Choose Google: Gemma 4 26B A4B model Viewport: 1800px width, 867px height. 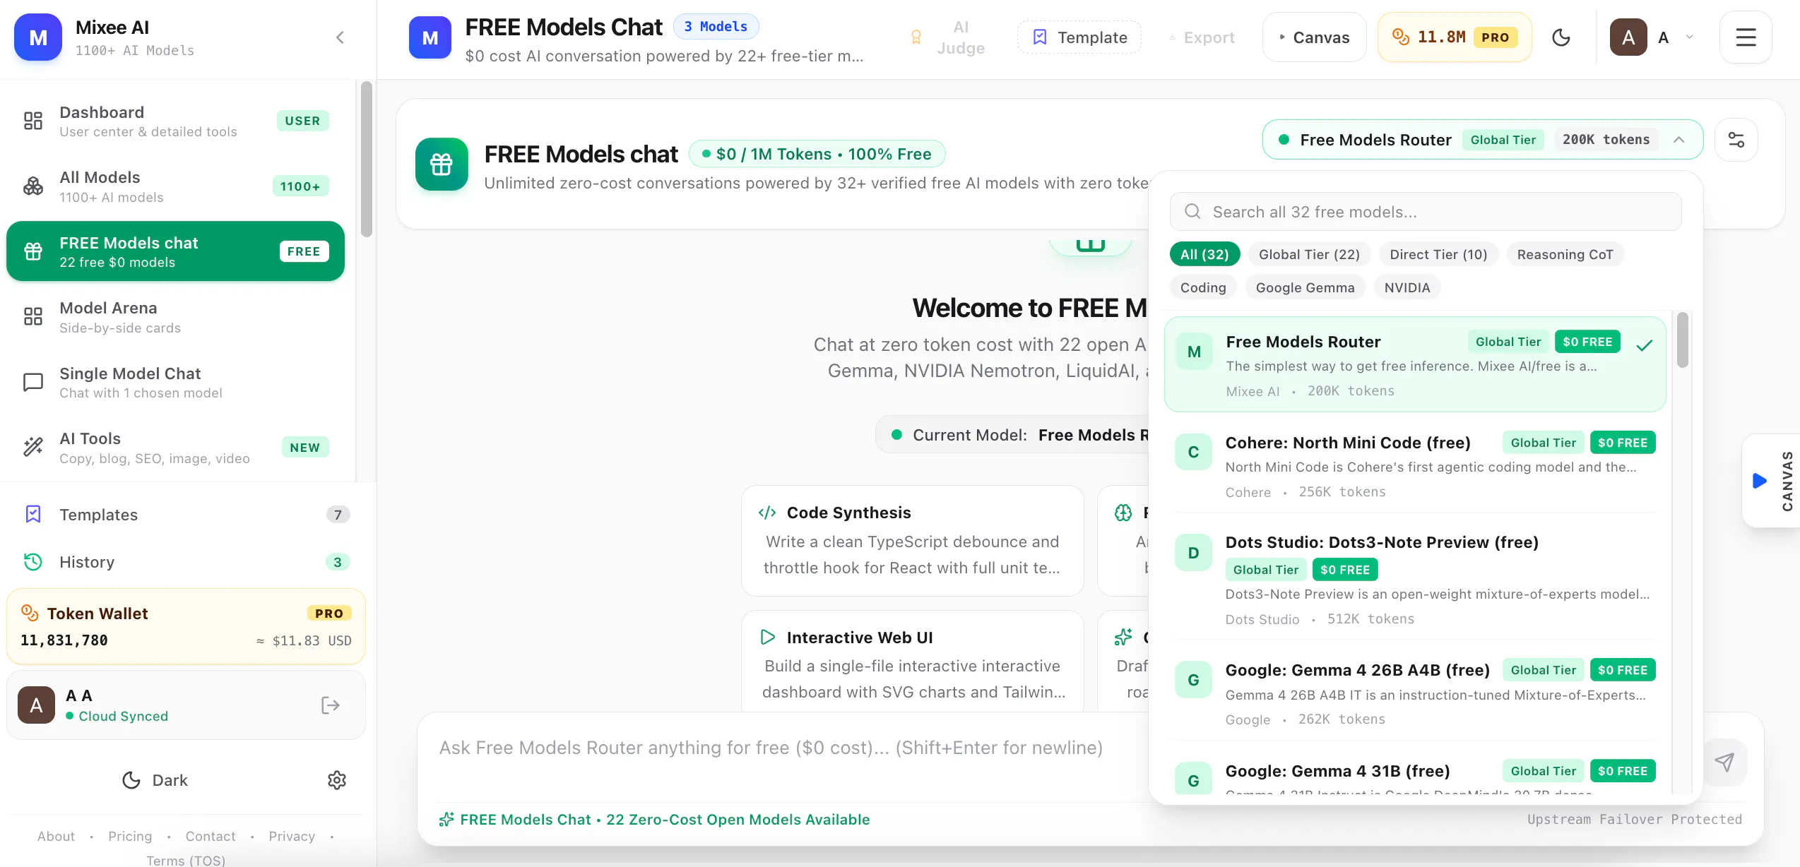pyautogui.click(x=1415, y=694)
